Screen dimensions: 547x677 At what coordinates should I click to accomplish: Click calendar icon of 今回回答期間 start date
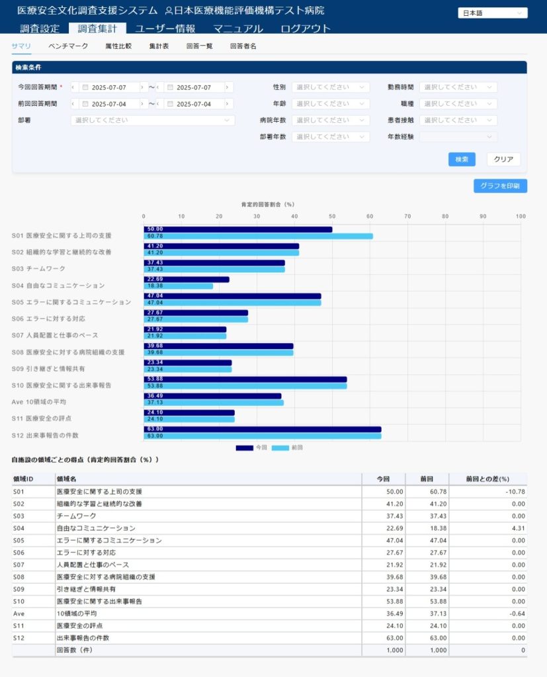[85, 87]
